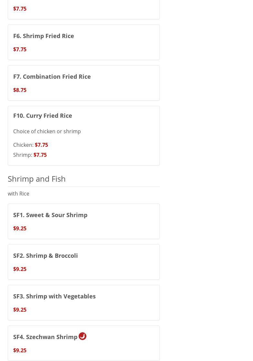This screenshot has height=361, width=253.
Task: Pick SF3. Shrimp with Vegetables
Action: (54, 296)
